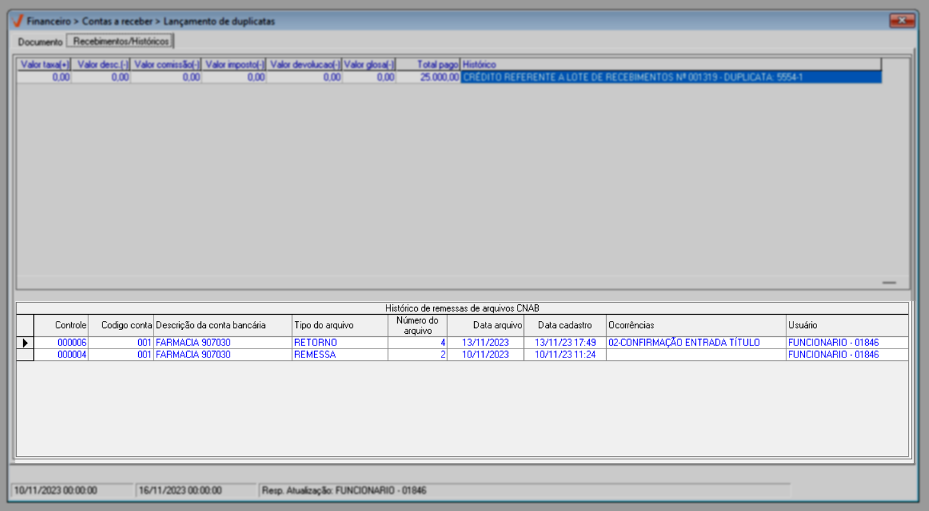The width and height of the screenshot is (929, 511).
Task: Click the Valor desc.(-) column header
Action: 101,65
